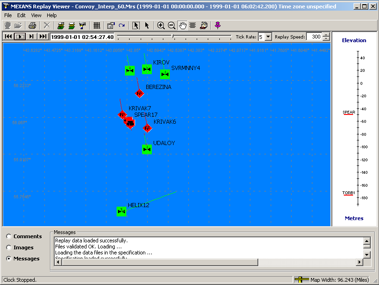Click the messages horizontal scrollbar thumb
Image resolution: width=379 pixels, height=285 pixels.
click(x=160, y=262)
